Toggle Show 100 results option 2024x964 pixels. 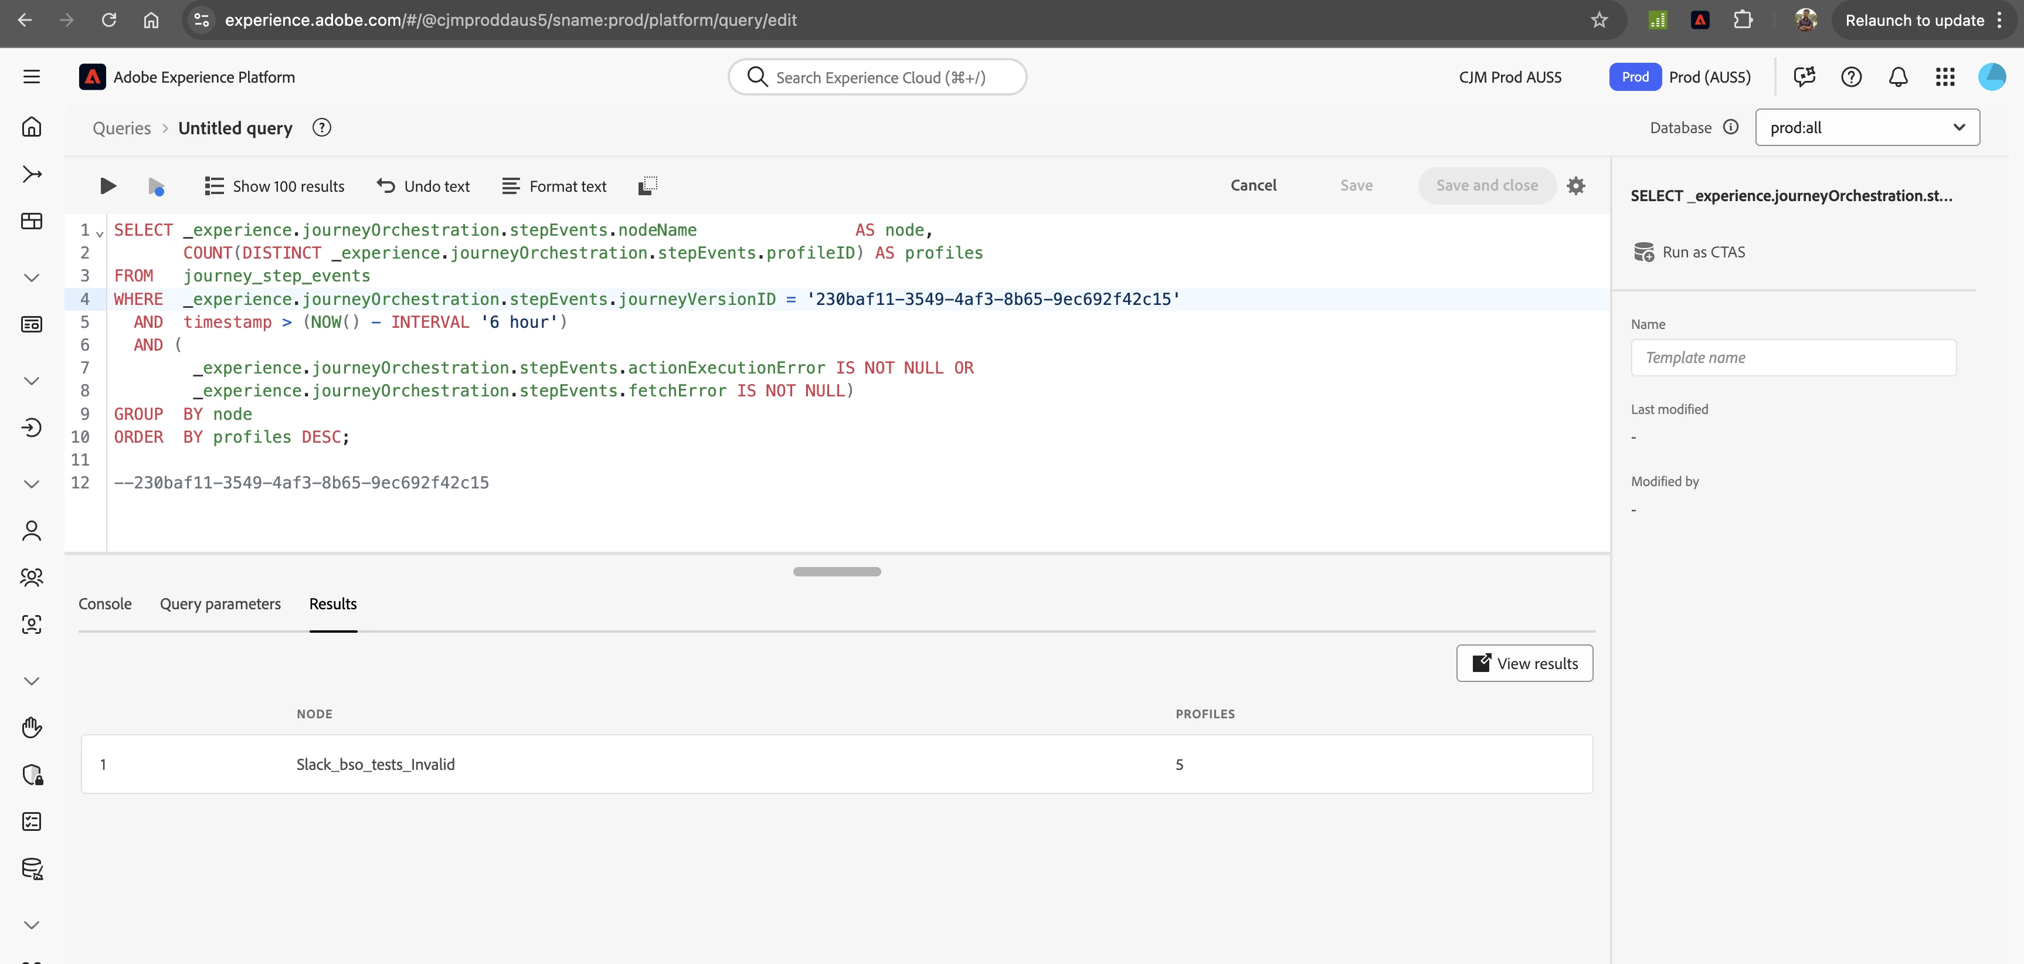(274, 186)
